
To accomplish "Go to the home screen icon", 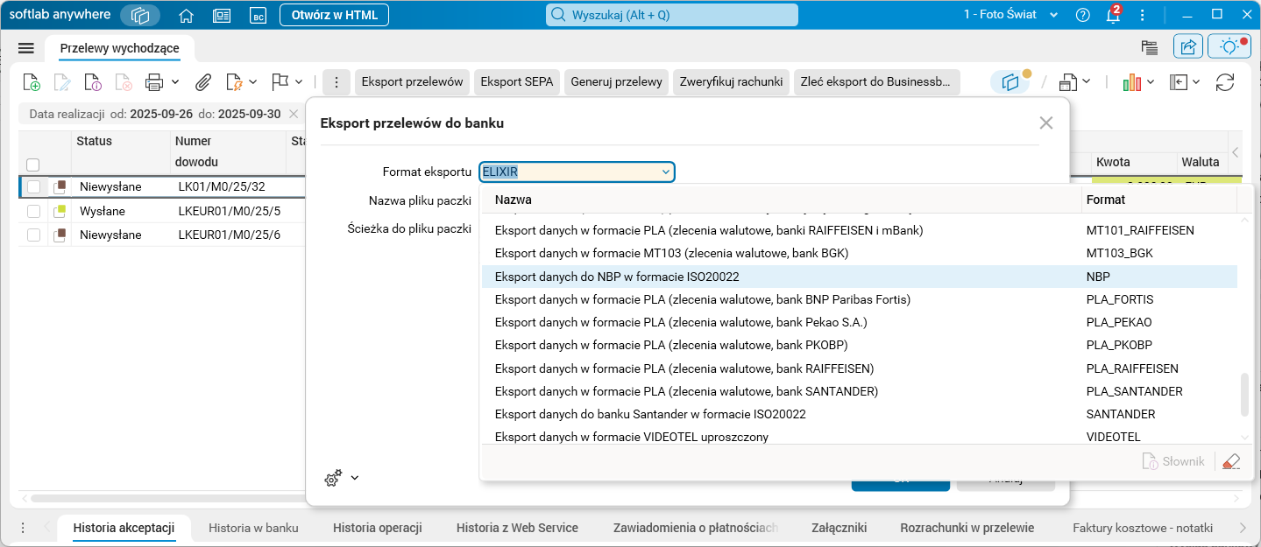I will [x=186, y=15].
